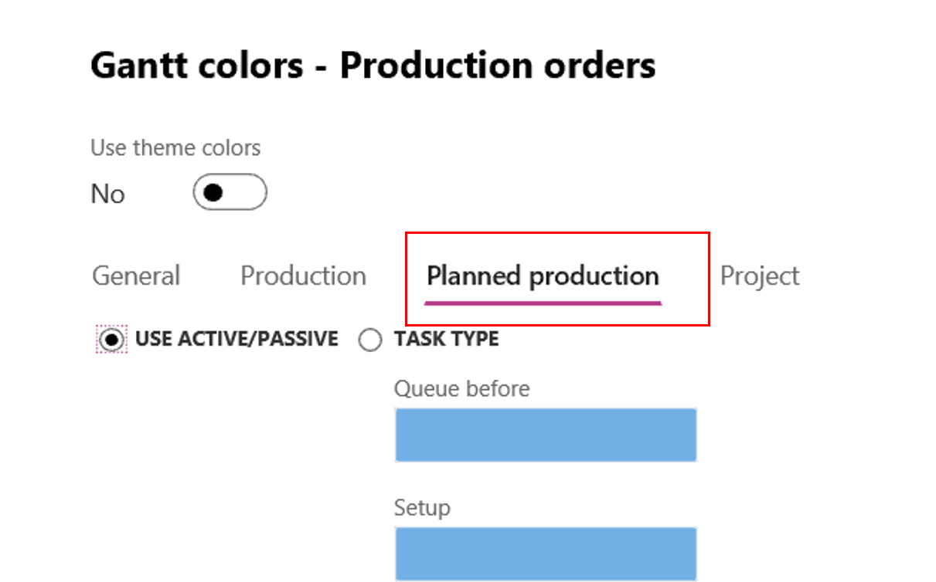Select the Planned production tab
The width and height of the screenshot is (936, 582).
tap(543, 276)
